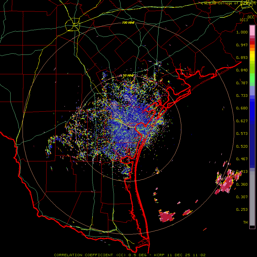Click the 0.520 legend value
Image resolution: width=257 pixels, height=257 pixels.
click(242, 146)
